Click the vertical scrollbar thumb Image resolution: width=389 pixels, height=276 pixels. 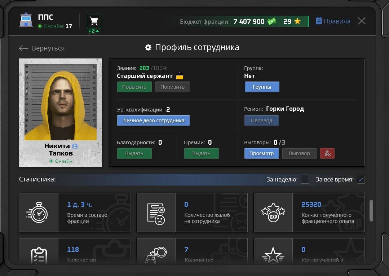[x=371, y=210]
